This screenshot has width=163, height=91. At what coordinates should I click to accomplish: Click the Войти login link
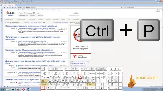point(158,10)
